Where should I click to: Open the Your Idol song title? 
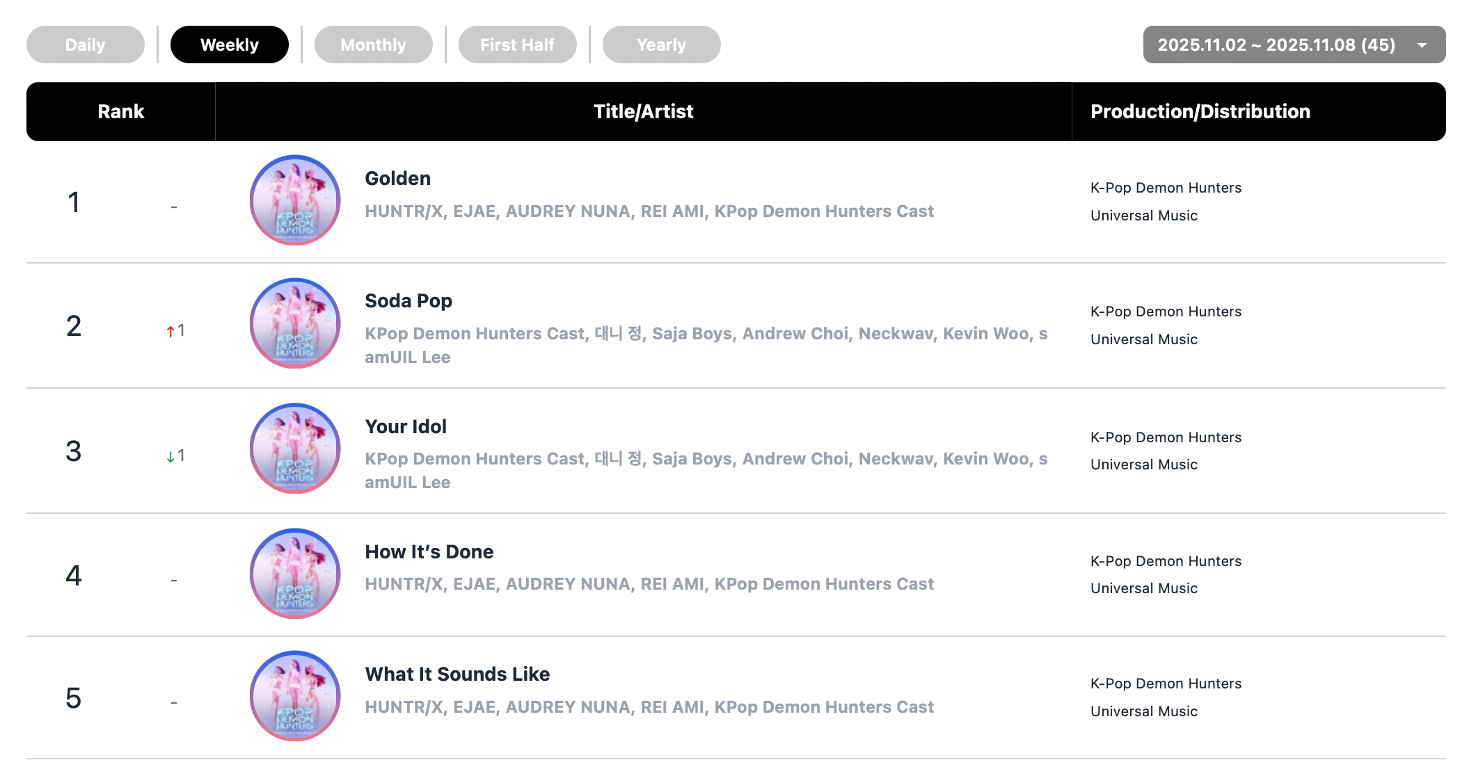406,426
